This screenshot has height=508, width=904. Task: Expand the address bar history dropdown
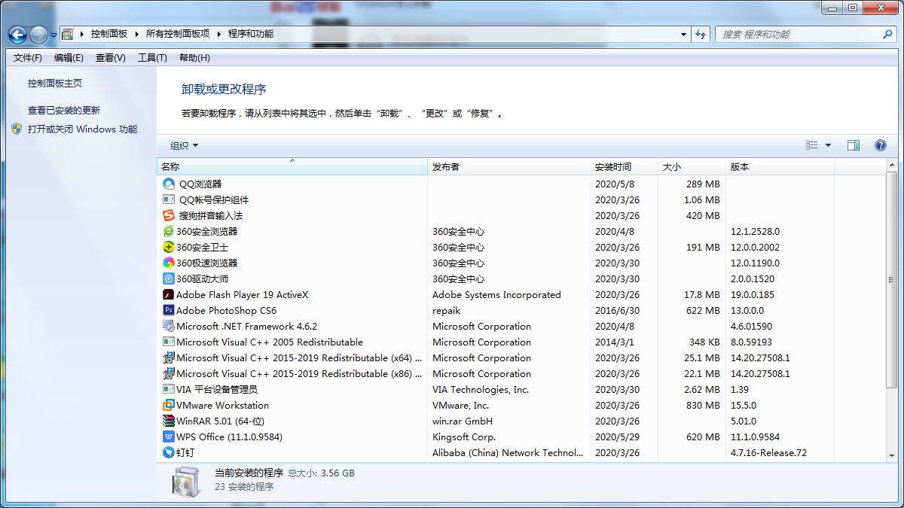pos(683,34)
